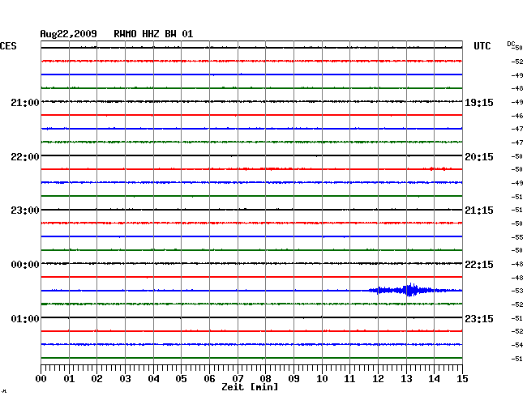Select the 00:00 local time label

pos(25,265)
